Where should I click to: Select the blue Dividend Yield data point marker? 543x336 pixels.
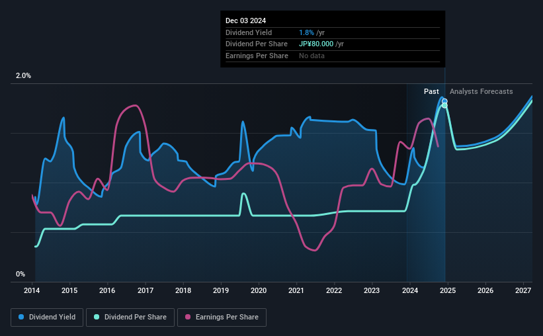[444, 101]
